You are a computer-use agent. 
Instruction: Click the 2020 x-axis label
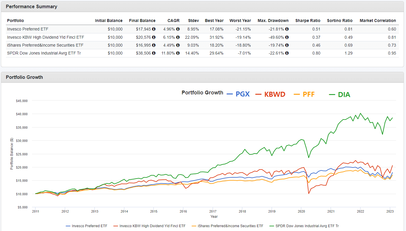pyautogui.click(x=301, y=211)
